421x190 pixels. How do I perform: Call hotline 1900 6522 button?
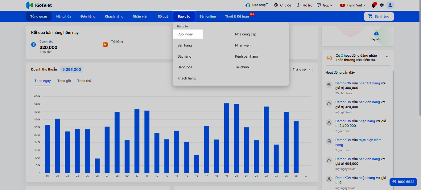click(403, 182)
